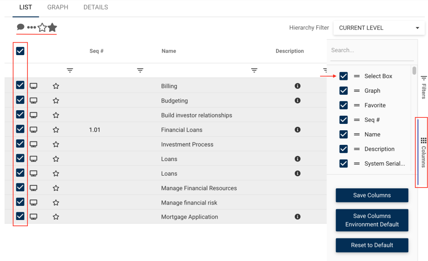Click the outlined star icon in the toolbar

[x=42, y=28]
